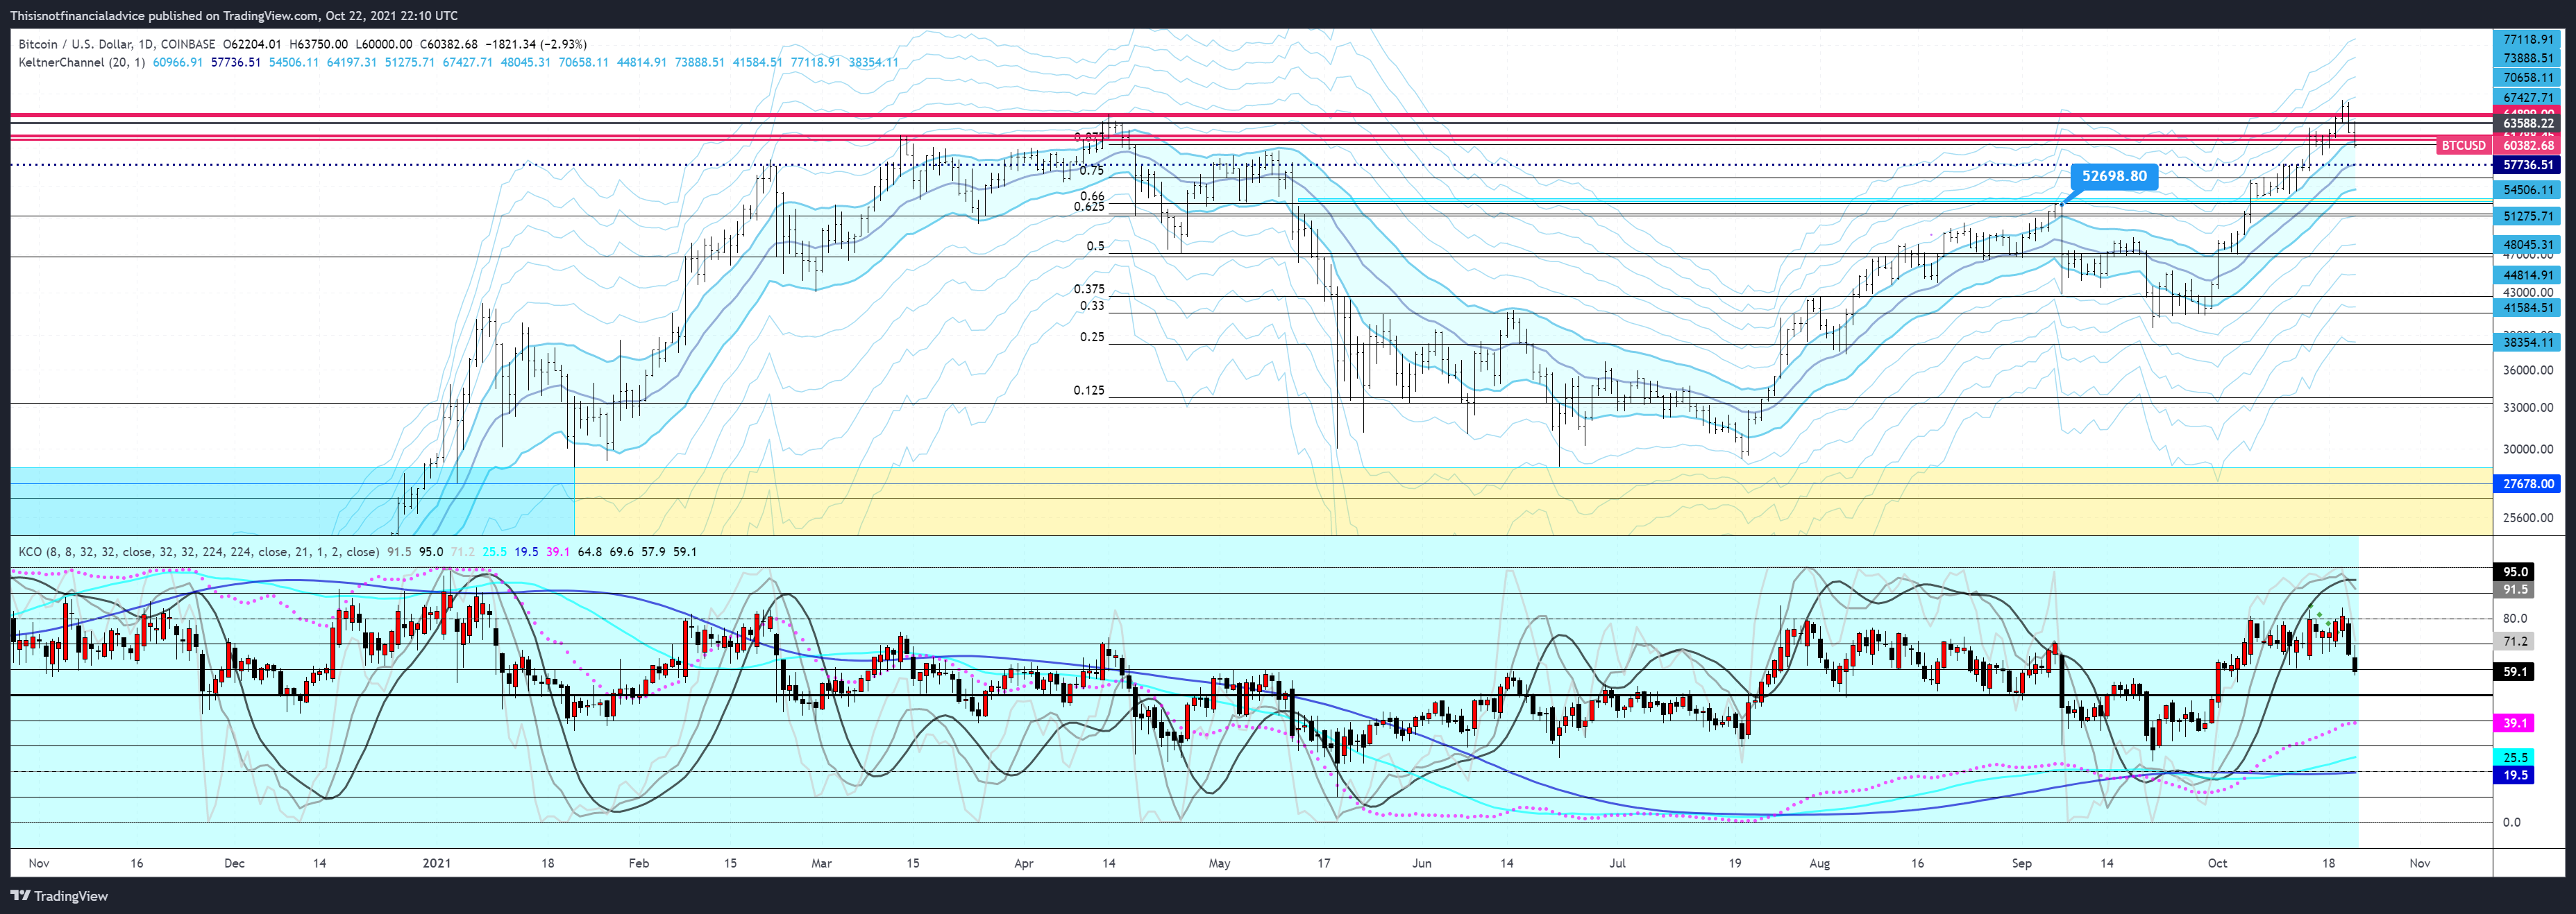Image resolution: width=2576 pixels, height=914 pixels.
Task: Click the TradingView logo at bottom left
Action: pyautogui.click(x=59, y=896)
